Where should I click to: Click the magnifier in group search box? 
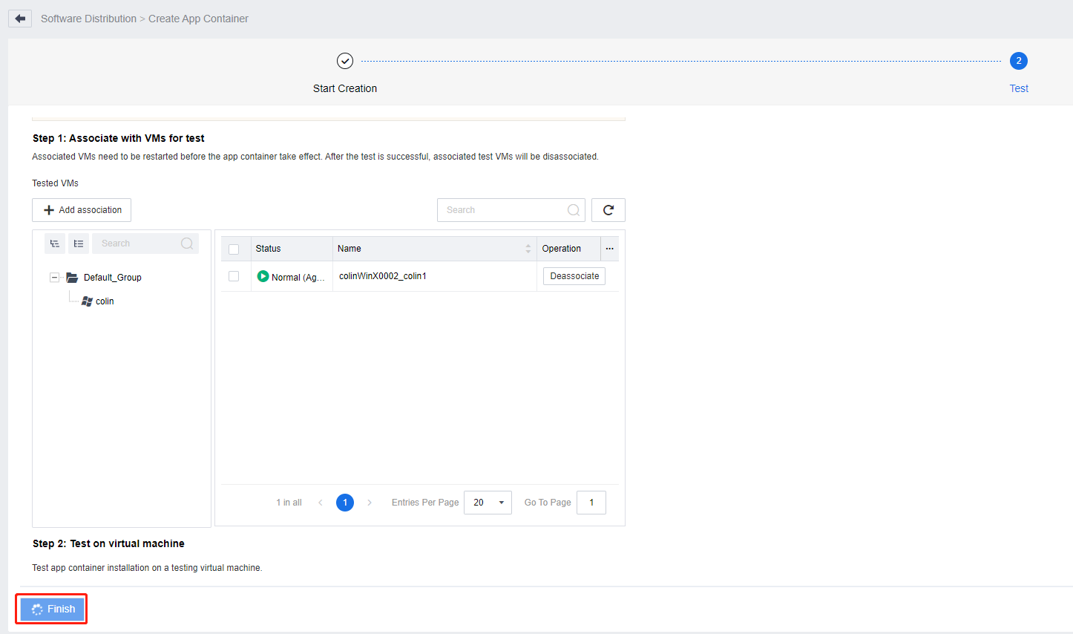coord(187,244)
